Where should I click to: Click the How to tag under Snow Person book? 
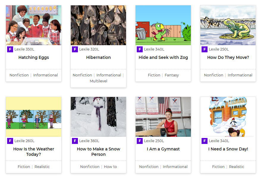point(110,167)
